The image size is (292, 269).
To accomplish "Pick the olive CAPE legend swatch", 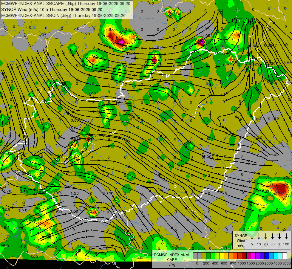I will point(204,256).
